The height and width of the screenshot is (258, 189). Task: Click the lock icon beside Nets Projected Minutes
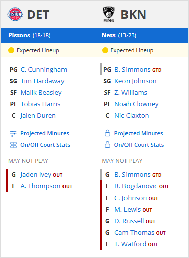tap(107, 133)
